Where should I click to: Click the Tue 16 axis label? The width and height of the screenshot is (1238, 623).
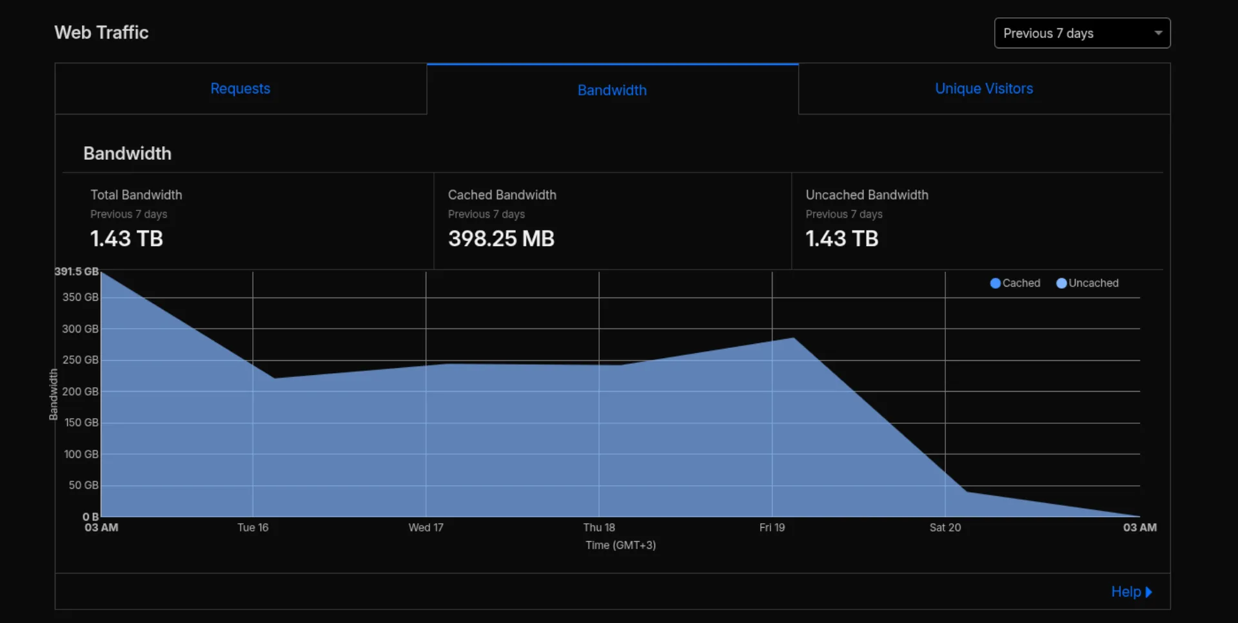point(253,527)
